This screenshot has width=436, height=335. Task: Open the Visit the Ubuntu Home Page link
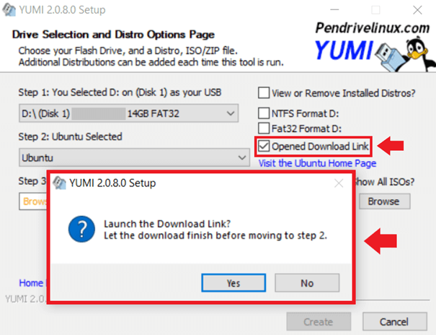pos(317,163)
